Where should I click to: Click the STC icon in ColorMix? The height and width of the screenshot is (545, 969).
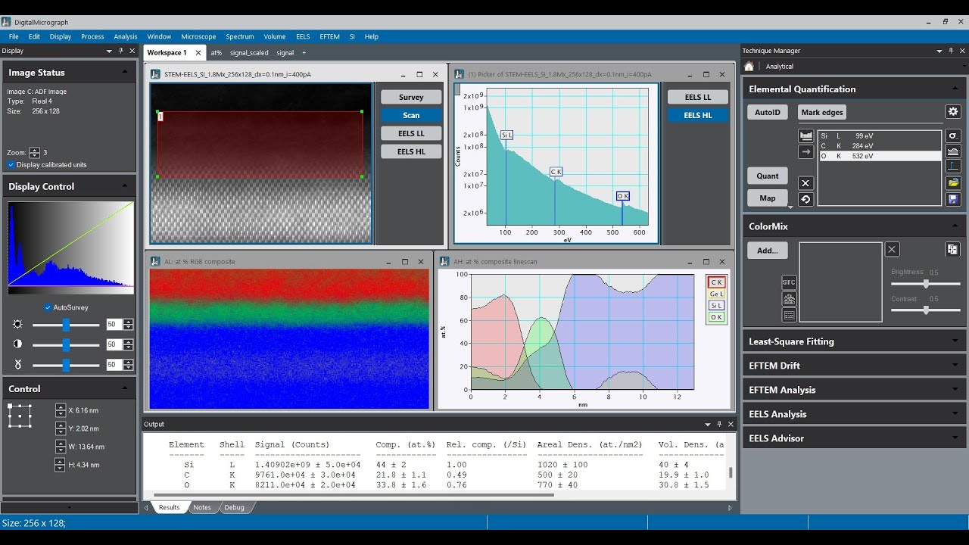pyautogui.click(x=789, y=282)
